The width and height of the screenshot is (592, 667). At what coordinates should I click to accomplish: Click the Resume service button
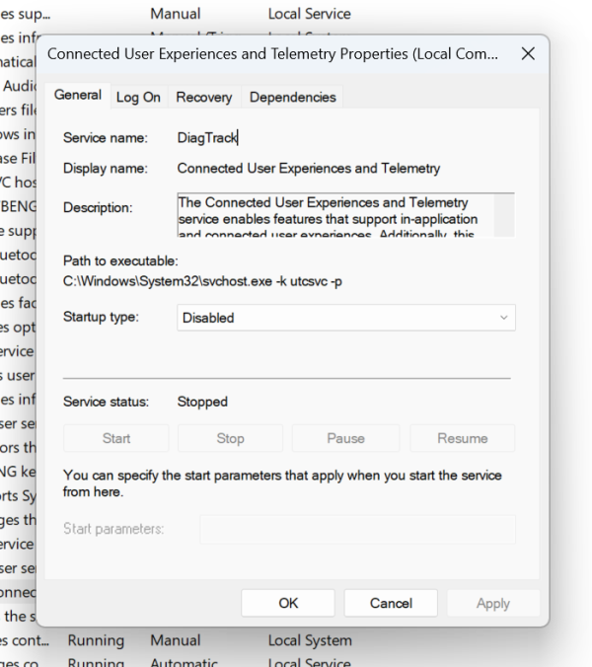[462, 438]
